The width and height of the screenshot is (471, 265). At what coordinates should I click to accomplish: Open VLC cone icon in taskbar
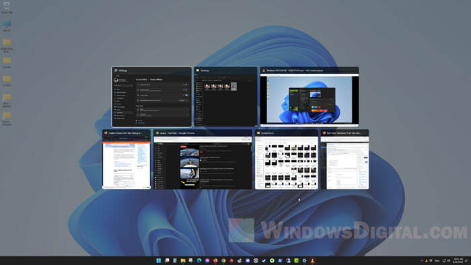[x=312, y=260]
